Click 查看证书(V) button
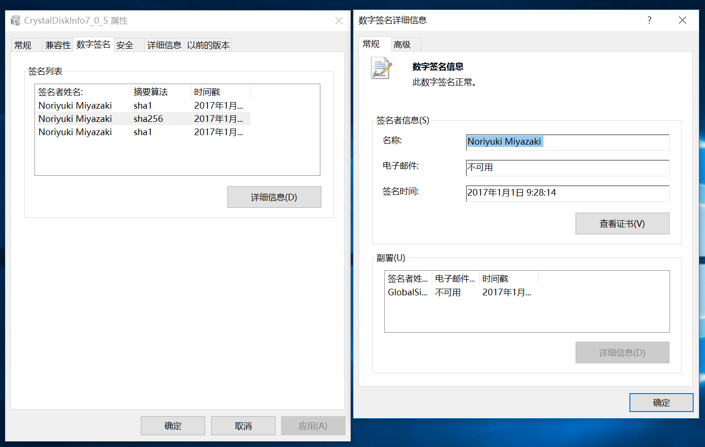This screenshot has width=705, height=447. pyautogui.click(x=622, y=223)
